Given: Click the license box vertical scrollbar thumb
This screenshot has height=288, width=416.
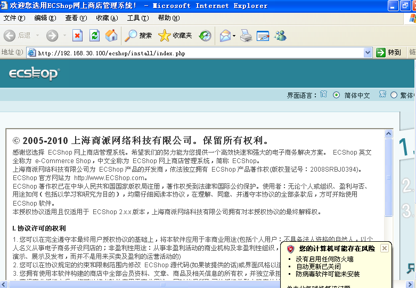Looking at the screenshot, I should point(388,177).
